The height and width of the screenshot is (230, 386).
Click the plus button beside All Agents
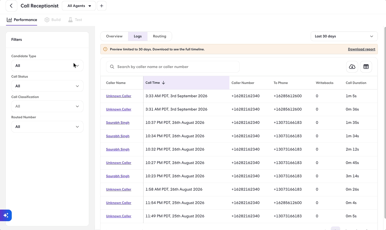coord(101,6)
